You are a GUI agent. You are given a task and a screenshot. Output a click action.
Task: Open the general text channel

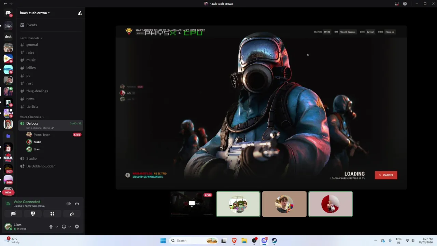tap(51, 45)
